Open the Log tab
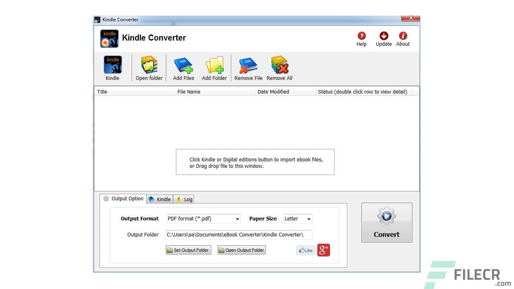514x289 pixels. click(x=184, y=199)
